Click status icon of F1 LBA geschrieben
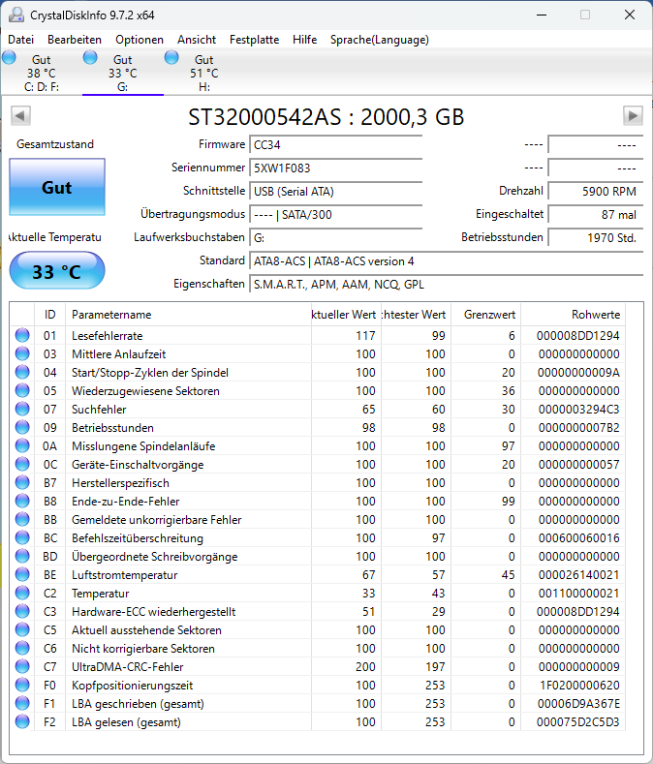This screenshot has height=764, width=653. click(x=22, y=703)
